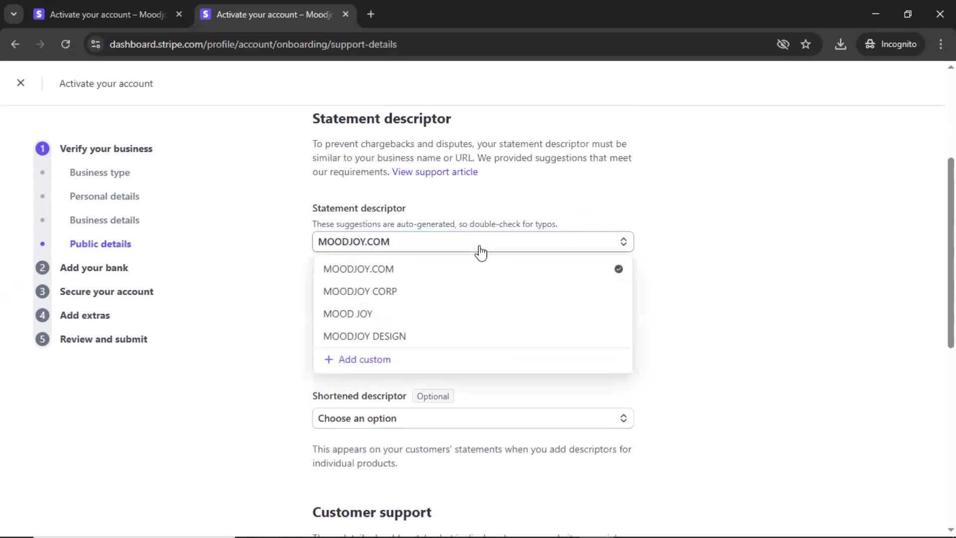Open Chrome three-dot menu
This screenshot has width=956, height=538.
(941, 44)
